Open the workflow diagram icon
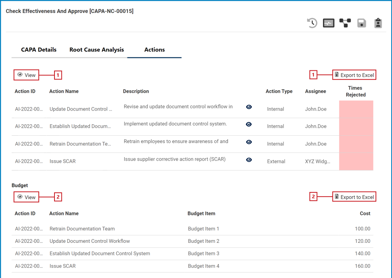The width and height of the screenshot is (392, 278). point(345,23)
